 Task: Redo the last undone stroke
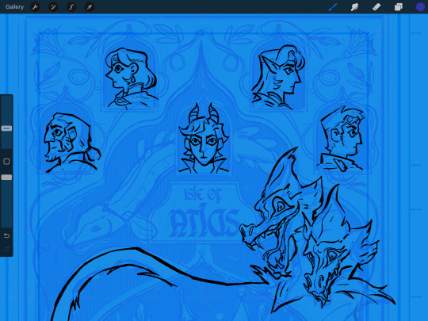pyautogui.click(x=6, y=249)
